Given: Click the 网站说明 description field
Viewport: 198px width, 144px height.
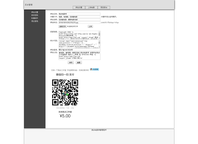Looking at the screenshot, I should tap(79, 19).
